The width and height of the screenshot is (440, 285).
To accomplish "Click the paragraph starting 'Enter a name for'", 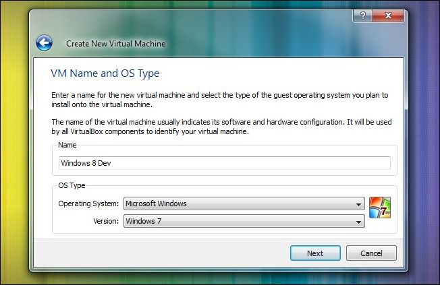I will tap(220, 100).
